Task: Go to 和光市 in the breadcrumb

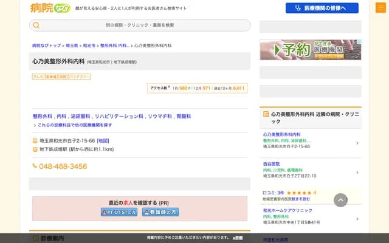Action: (x=89, y=46)
